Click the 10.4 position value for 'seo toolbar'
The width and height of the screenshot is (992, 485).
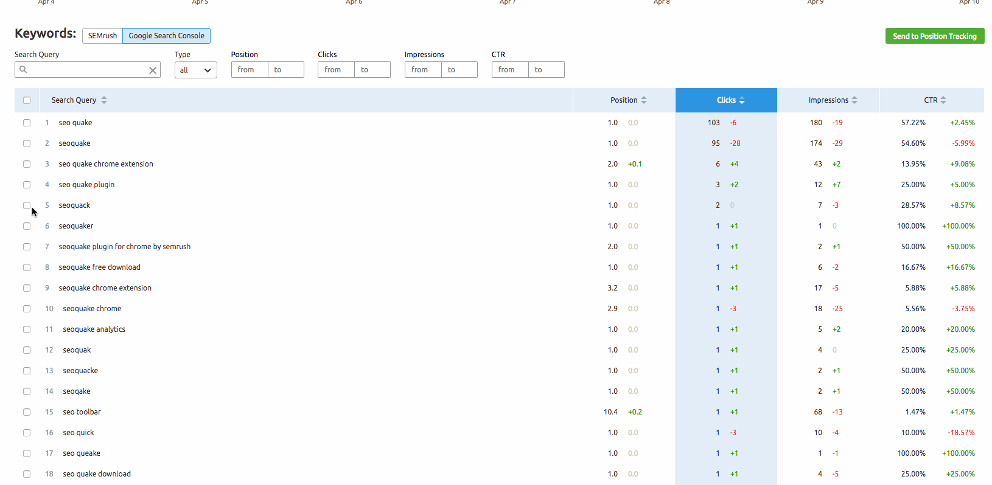(x=610, y=412)
